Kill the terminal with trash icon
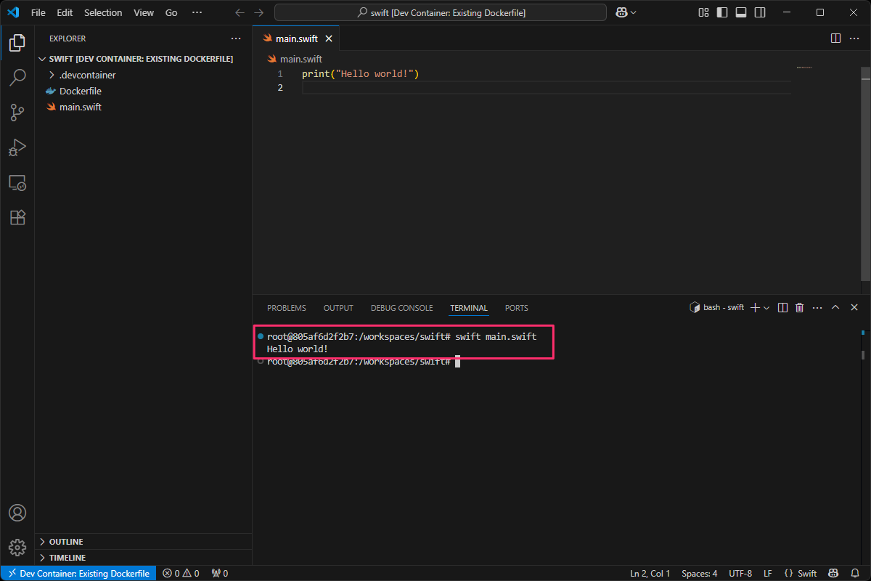Image resolution: width=871 pixels, height=581 pixels. click(800, 308)
